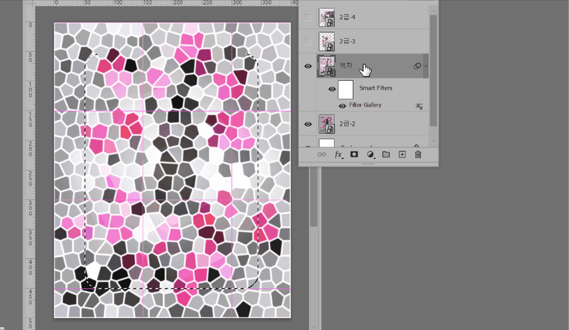Hide the 2급-2 layer

(308, 124)
